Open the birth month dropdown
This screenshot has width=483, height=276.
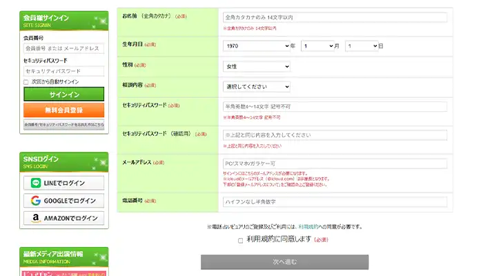317,46
